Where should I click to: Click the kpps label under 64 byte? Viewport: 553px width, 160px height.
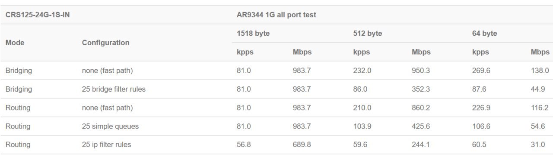(480, 52)
